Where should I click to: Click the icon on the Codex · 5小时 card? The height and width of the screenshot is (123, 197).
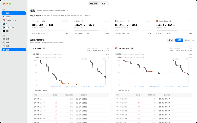[x=33, y=21]
